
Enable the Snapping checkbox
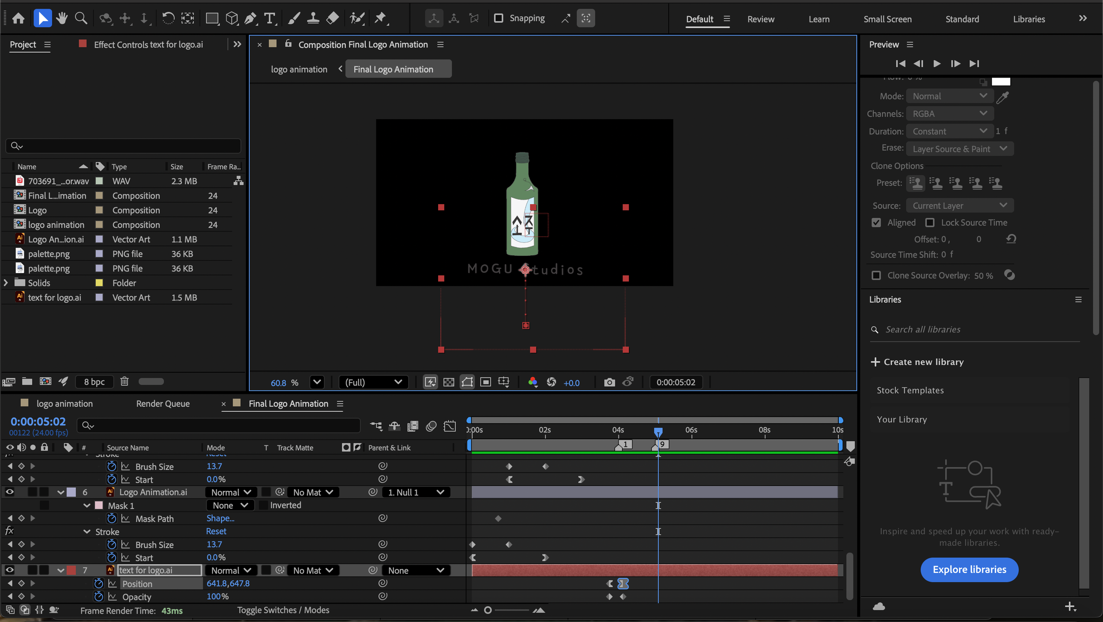click(x=499, y=18)
